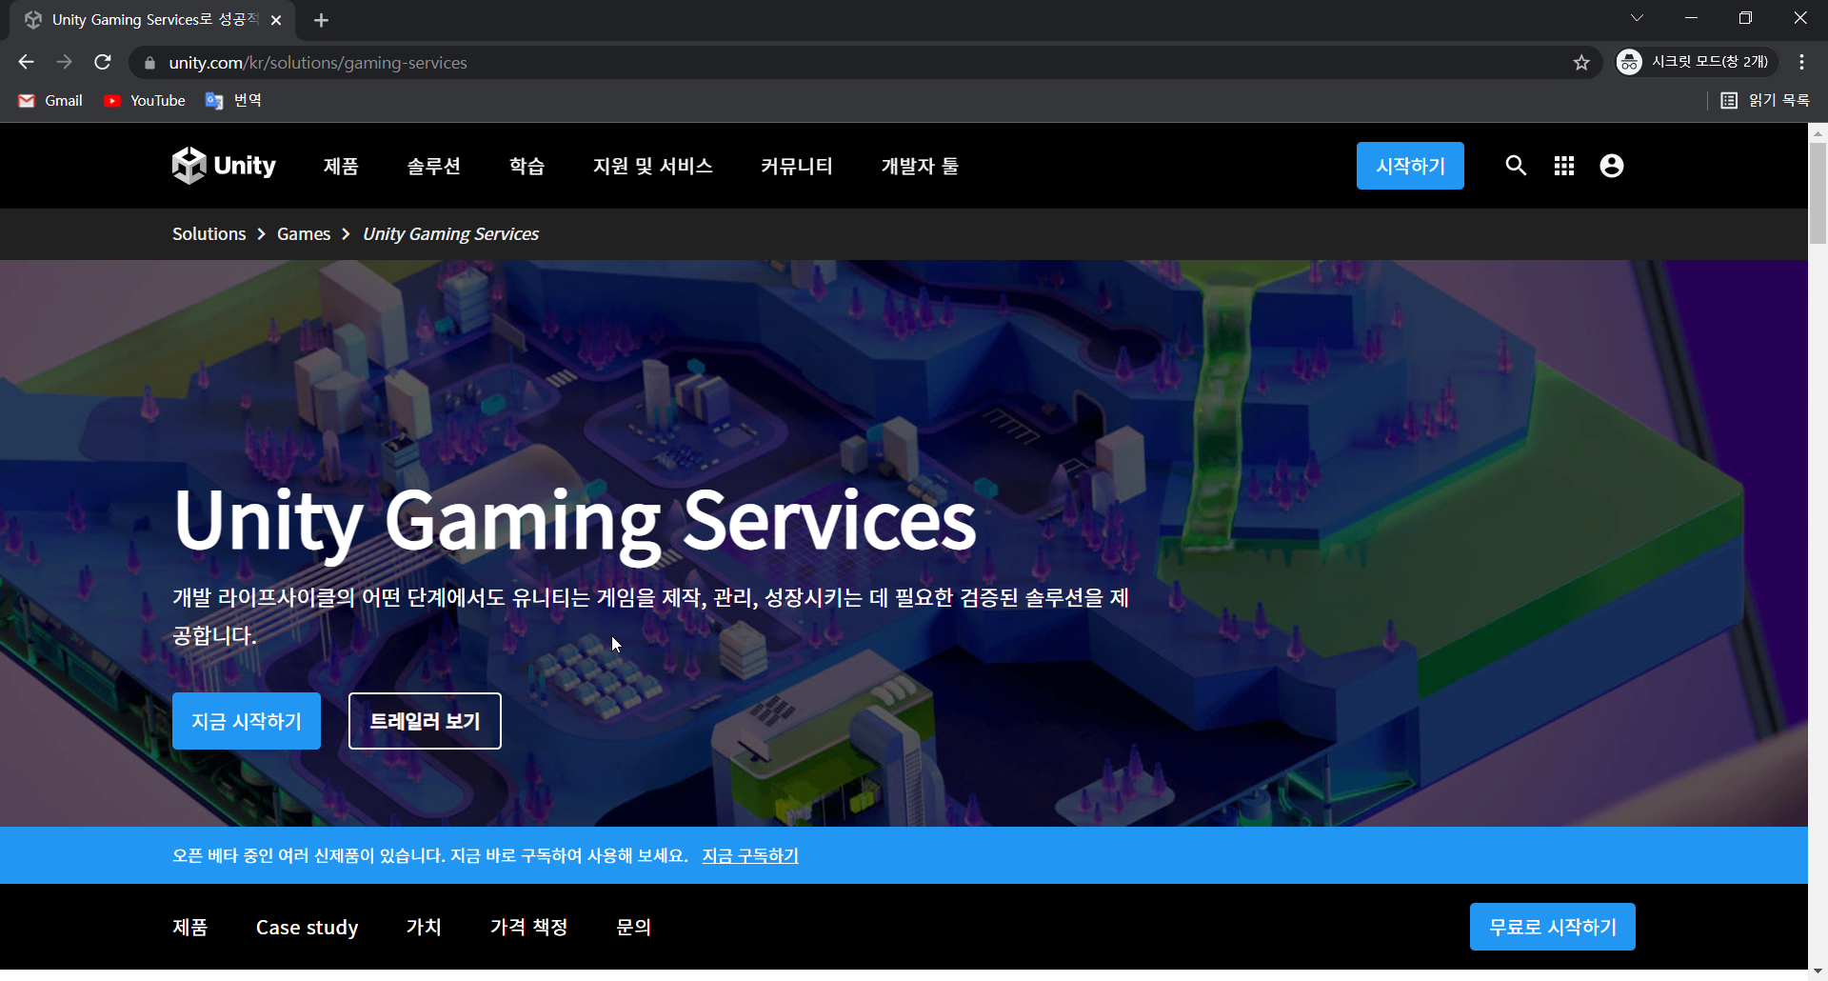The image size is (1828, 981).
Task: Click the Unity Gaming Services browser tab
Action: tap(152, 20)
